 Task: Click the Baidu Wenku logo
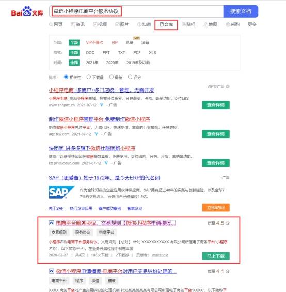tap(27, 11)
